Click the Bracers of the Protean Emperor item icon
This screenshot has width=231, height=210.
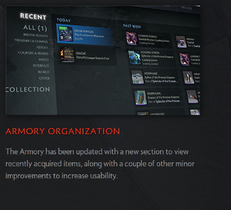point(140,98)
